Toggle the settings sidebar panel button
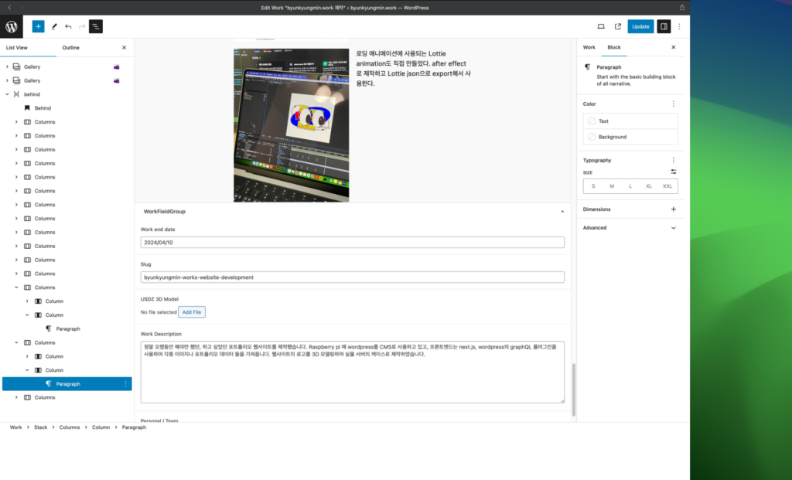792x480 pixels. tap(663, 26)
